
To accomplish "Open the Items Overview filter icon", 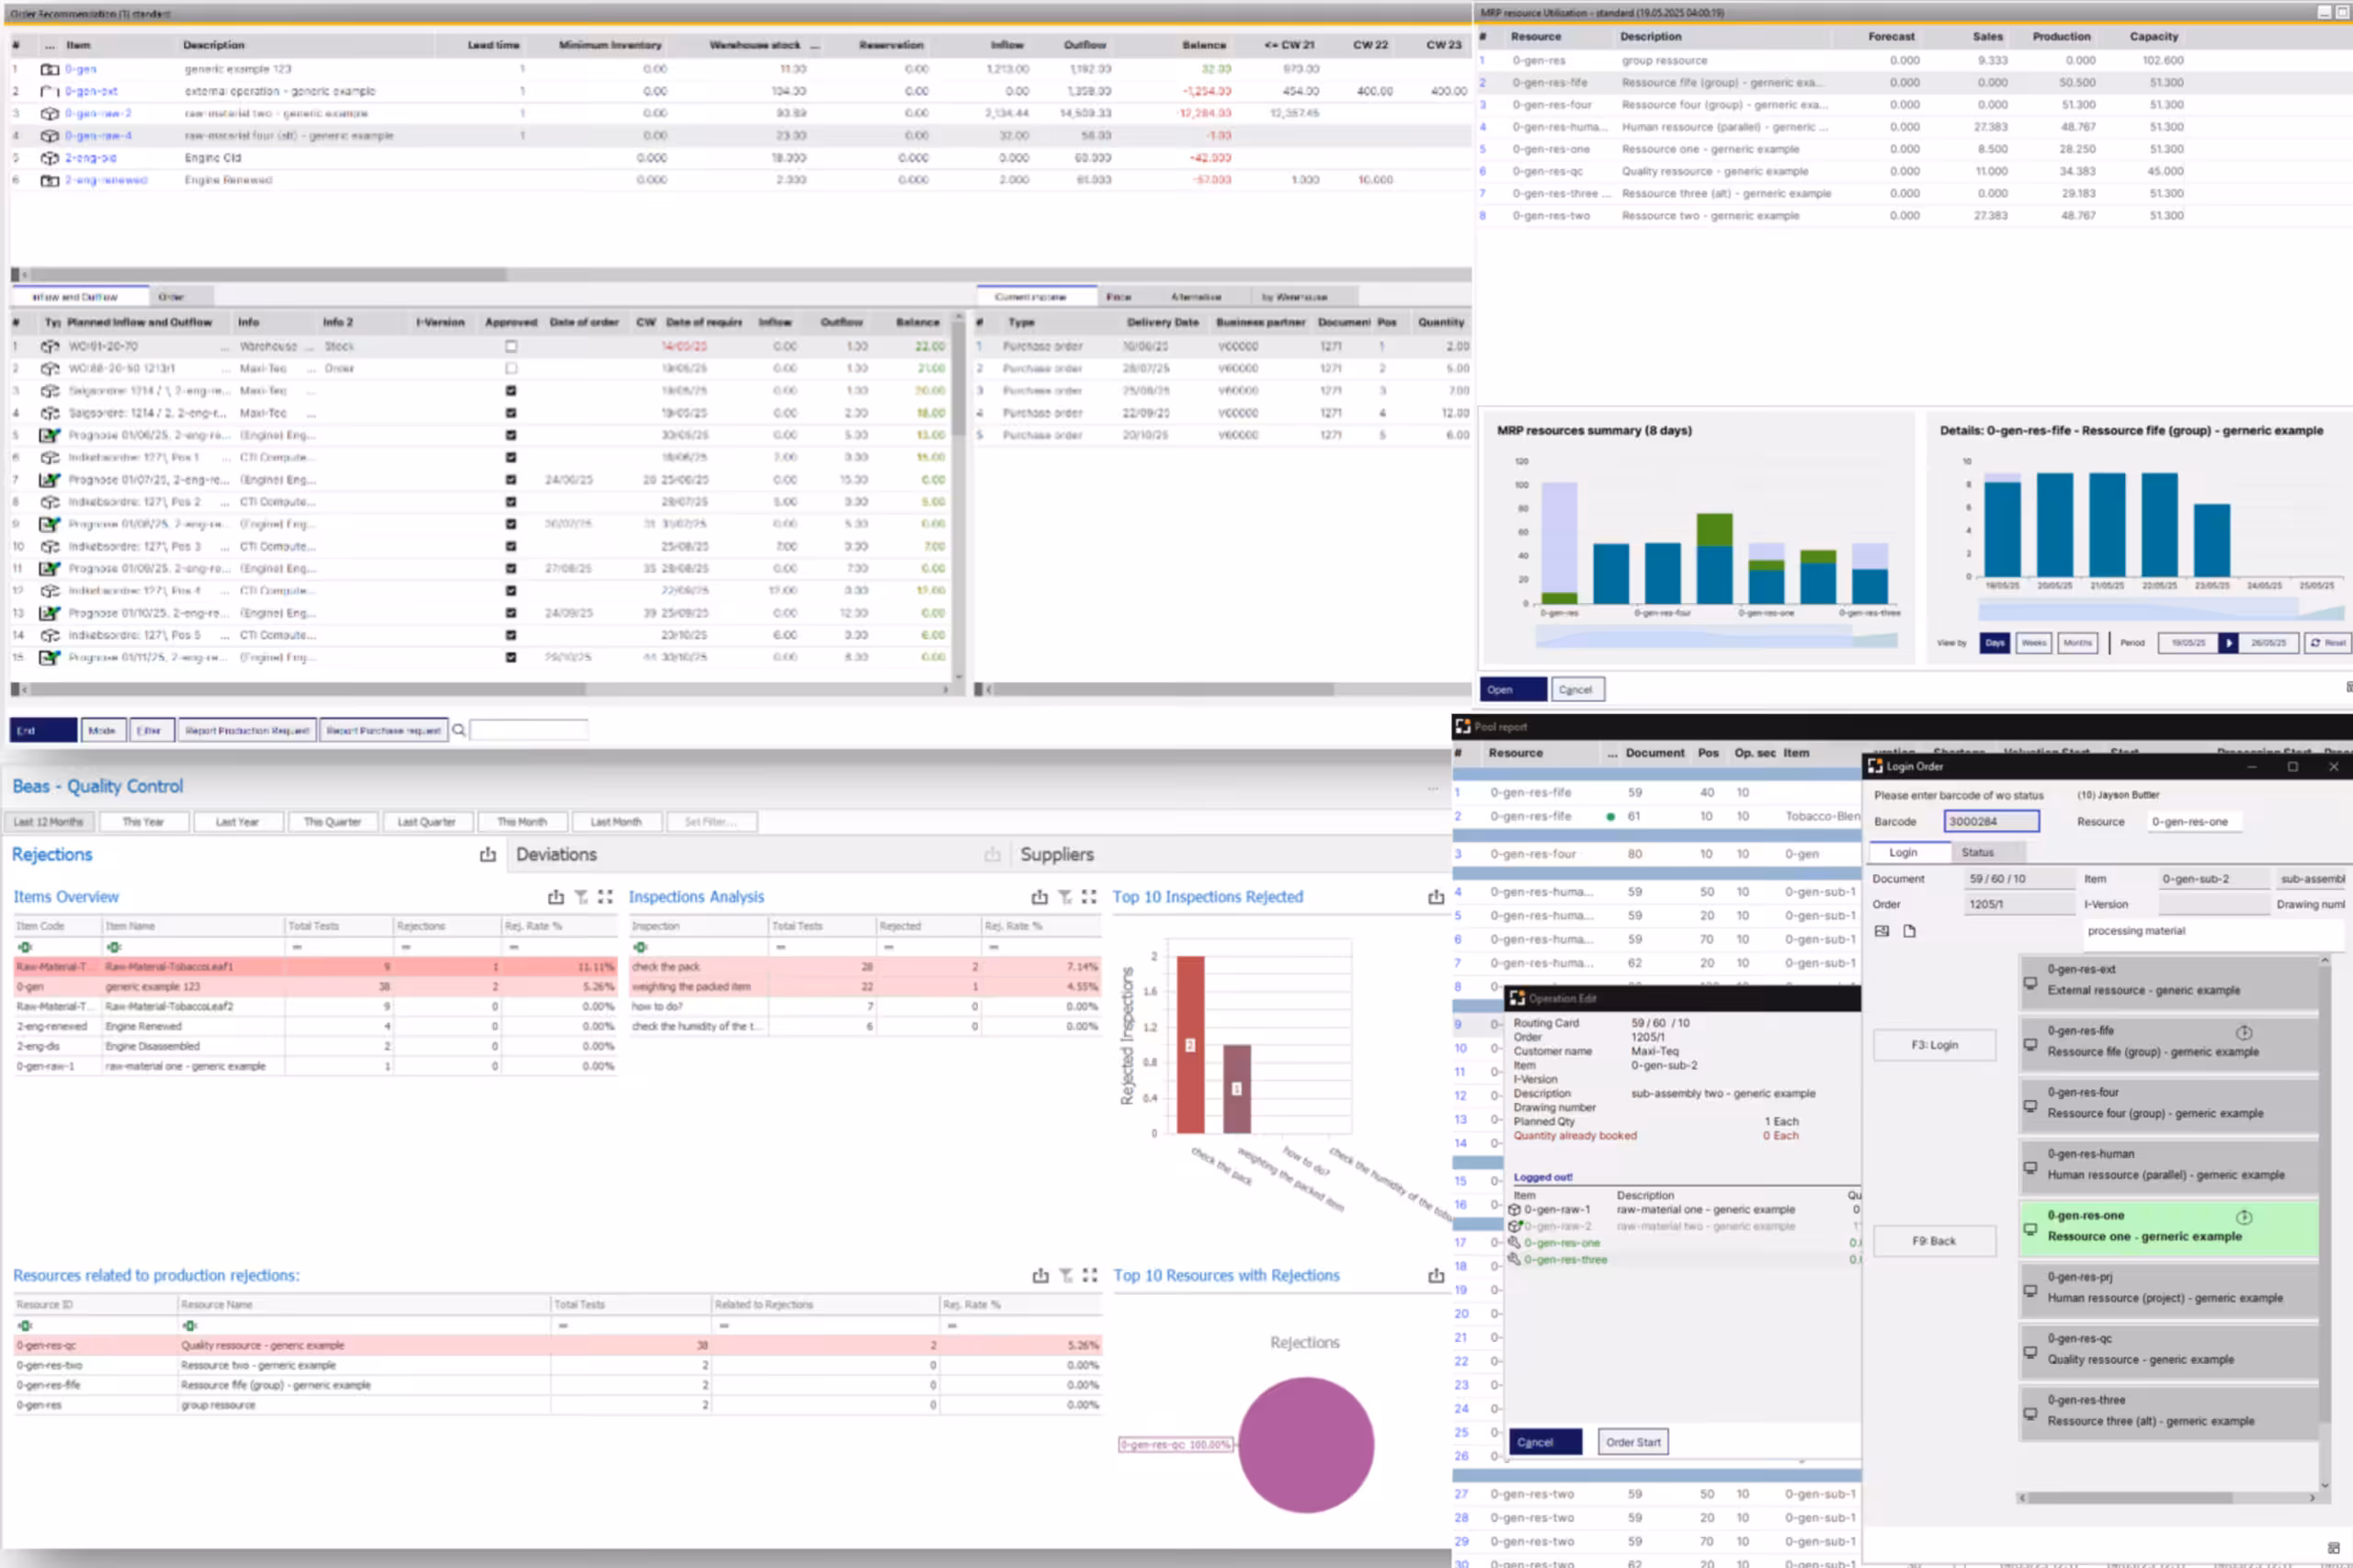I will point(580,897).
